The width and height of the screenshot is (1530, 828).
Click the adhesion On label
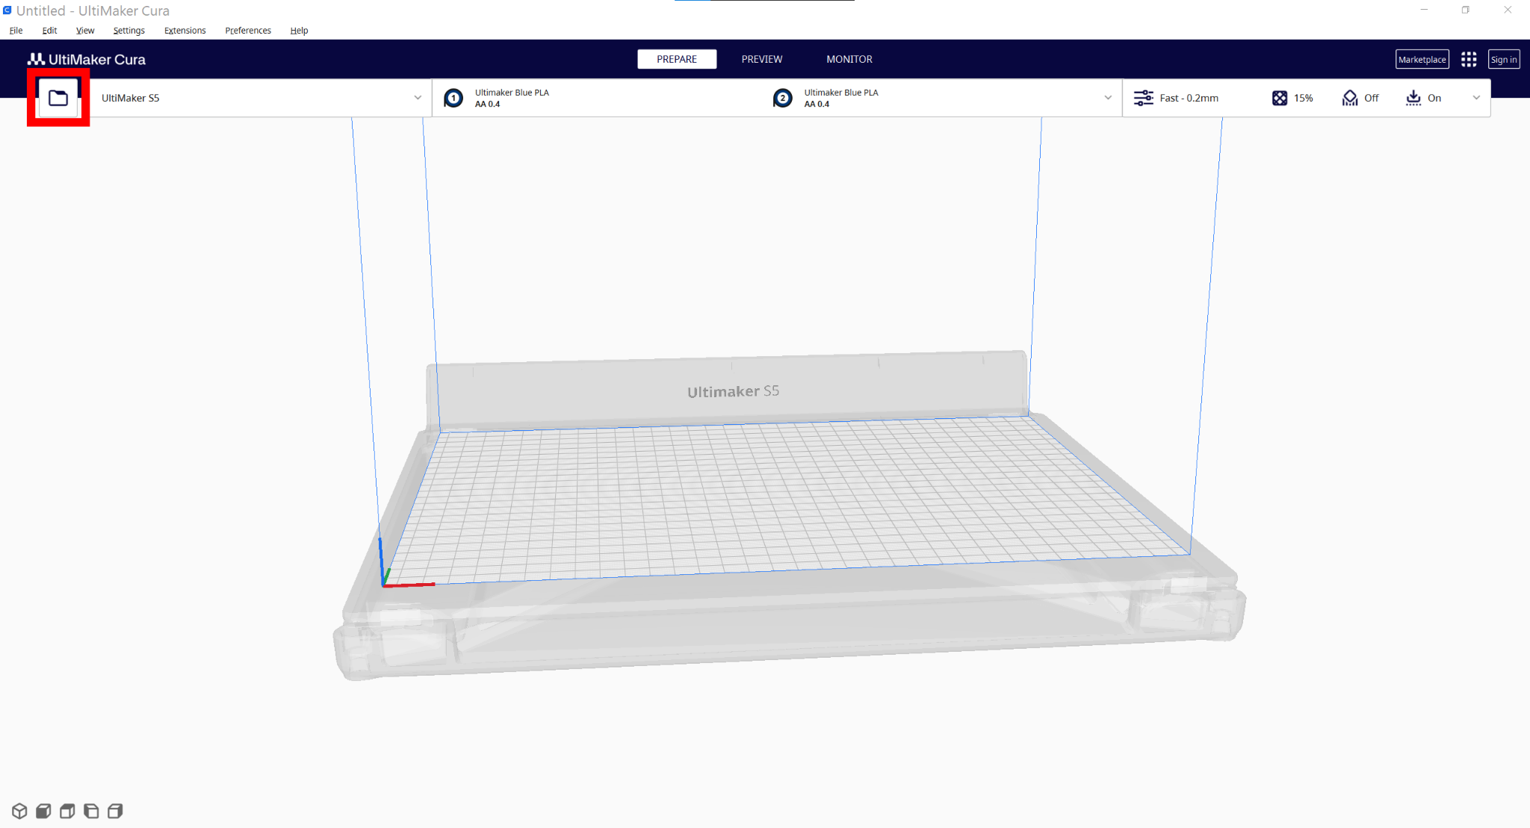(x=1434, y=98)
